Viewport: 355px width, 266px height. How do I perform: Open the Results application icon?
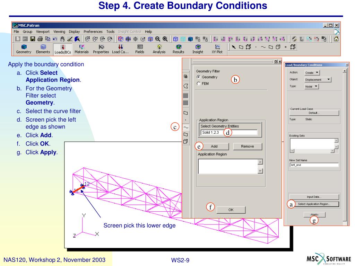click(179, 49)
